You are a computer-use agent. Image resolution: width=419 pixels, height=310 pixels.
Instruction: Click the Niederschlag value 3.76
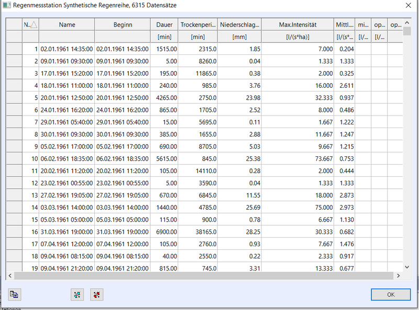coord(239,86)
